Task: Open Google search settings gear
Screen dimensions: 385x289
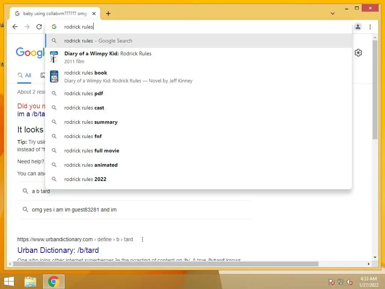Action: 358,53
